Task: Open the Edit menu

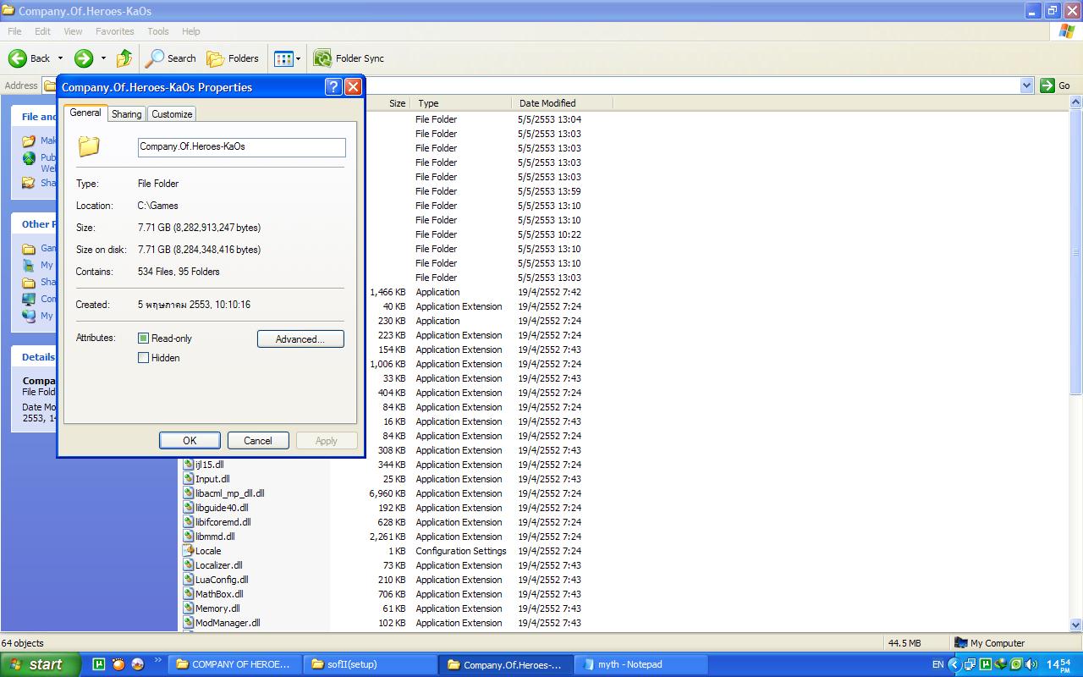Action: (x=42, y=31)
